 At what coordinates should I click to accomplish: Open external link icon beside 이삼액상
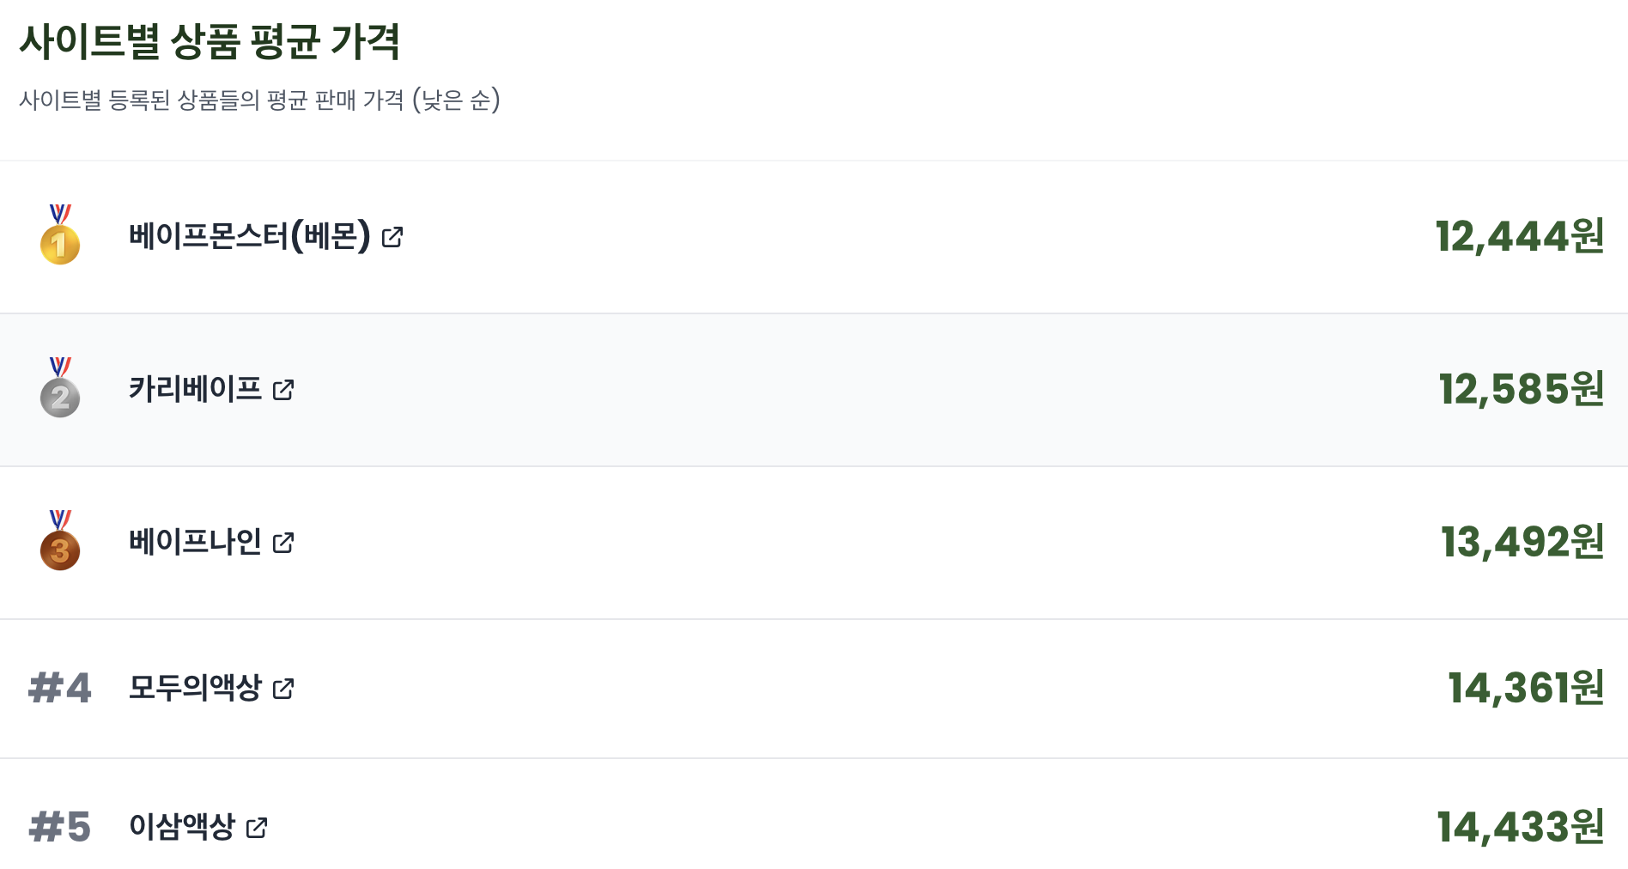click(257, 828)
